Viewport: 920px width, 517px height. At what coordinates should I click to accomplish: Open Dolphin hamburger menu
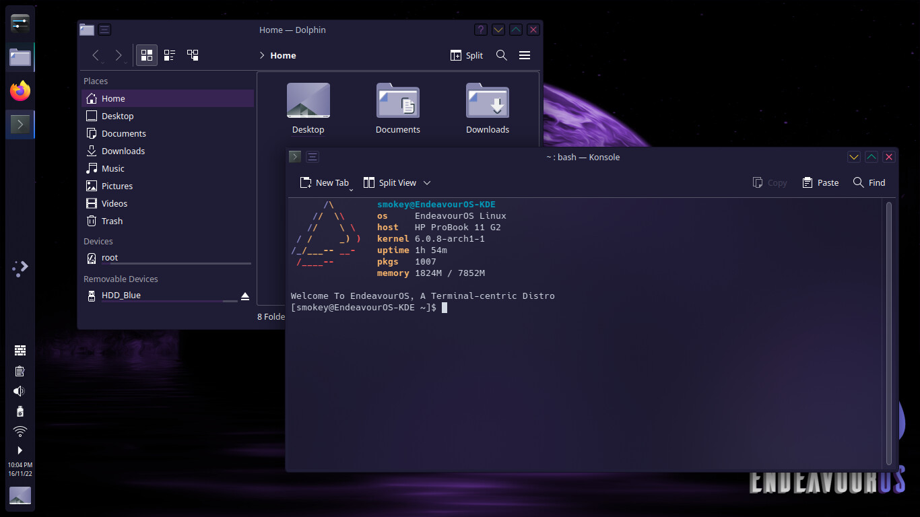525,56
